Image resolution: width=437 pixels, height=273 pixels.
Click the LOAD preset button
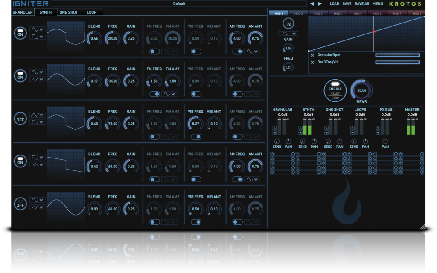pos(334,3)
